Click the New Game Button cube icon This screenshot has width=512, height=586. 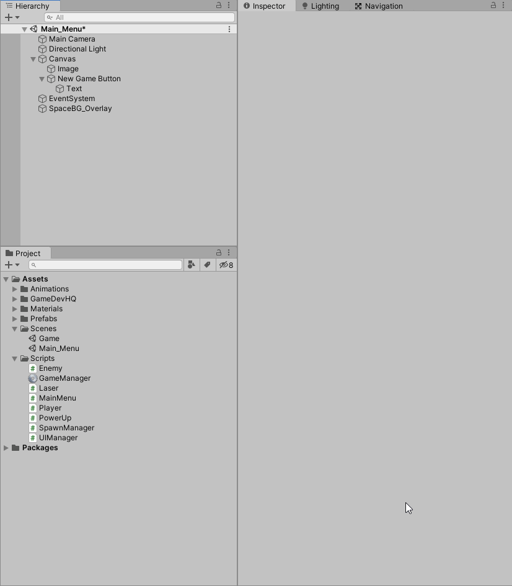[51, 79]
